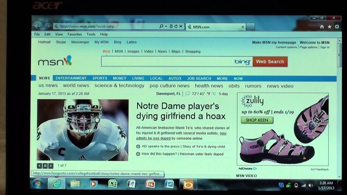Open the 5-day forecast link
Screen dimensions: 347x195
(223, 94)
